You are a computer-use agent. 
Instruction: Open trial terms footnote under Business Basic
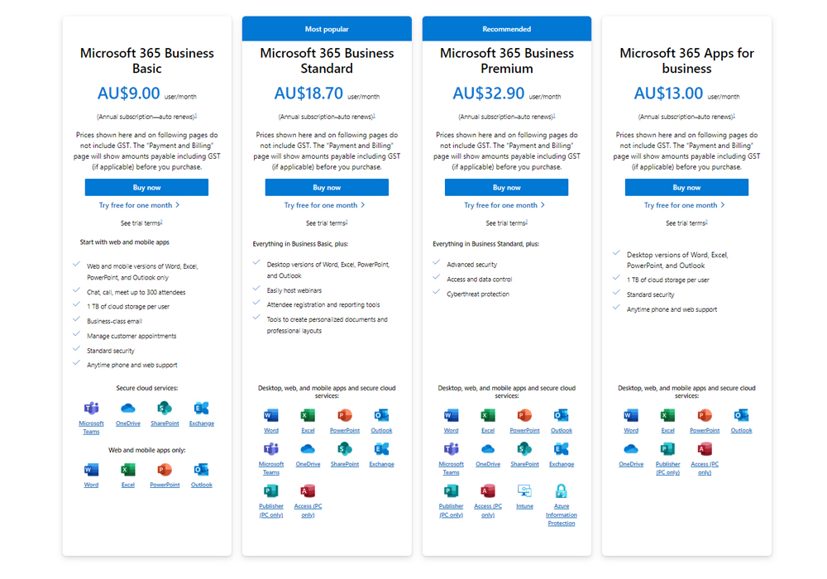[x=161, y=222]
